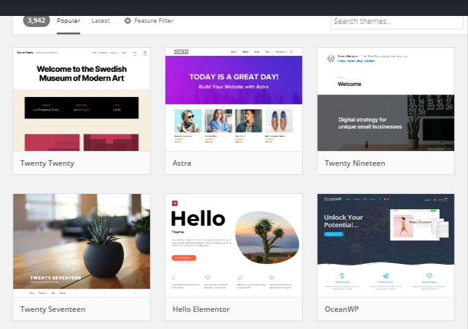Open the Feature Filter gear icon

pos(128,21)
